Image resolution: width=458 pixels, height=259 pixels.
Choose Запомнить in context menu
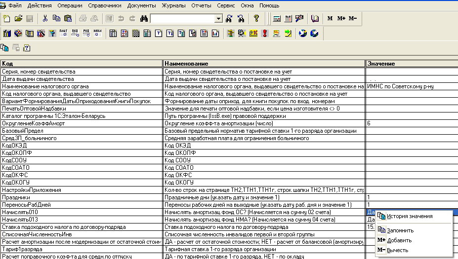414,230
